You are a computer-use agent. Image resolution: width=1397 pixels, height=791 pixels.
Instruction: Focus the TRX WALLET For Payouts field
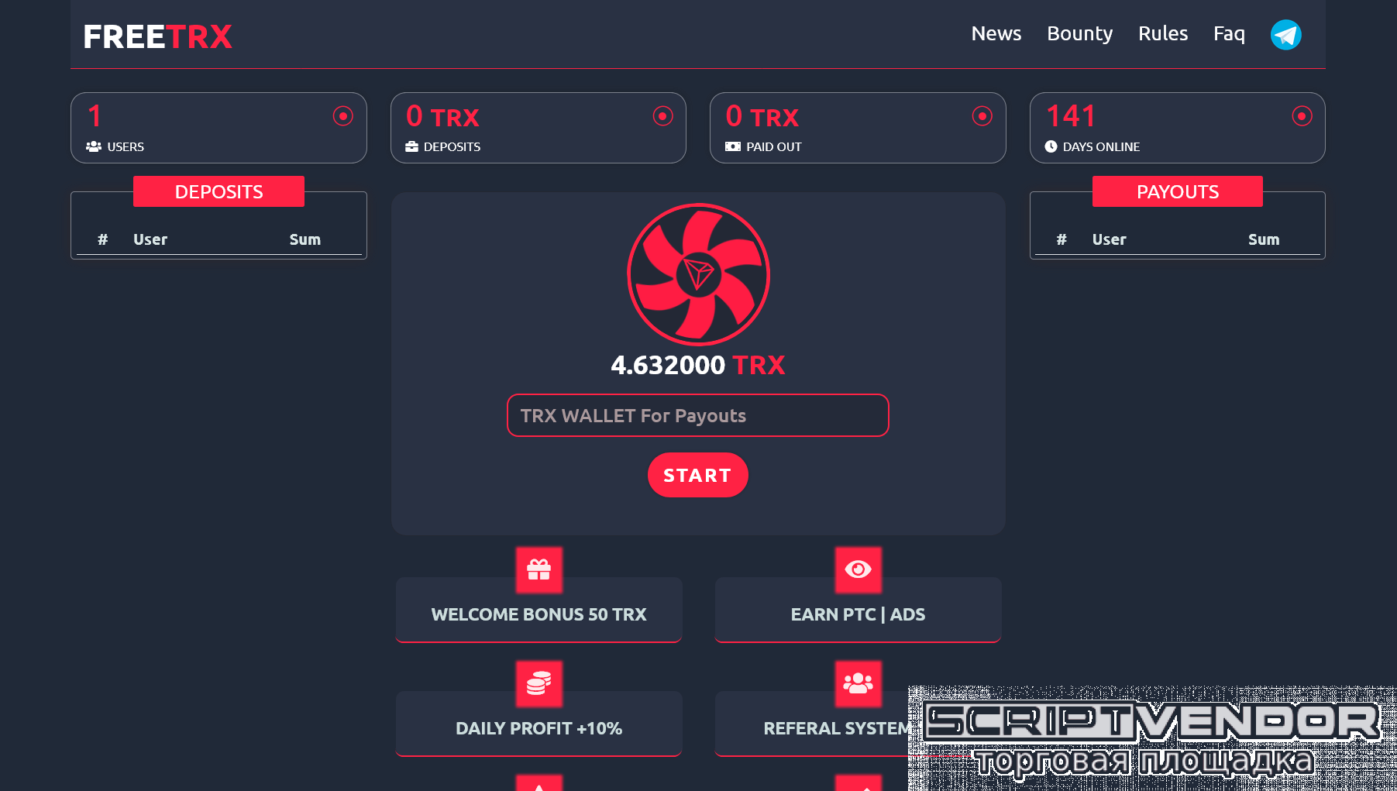(697, 415)
